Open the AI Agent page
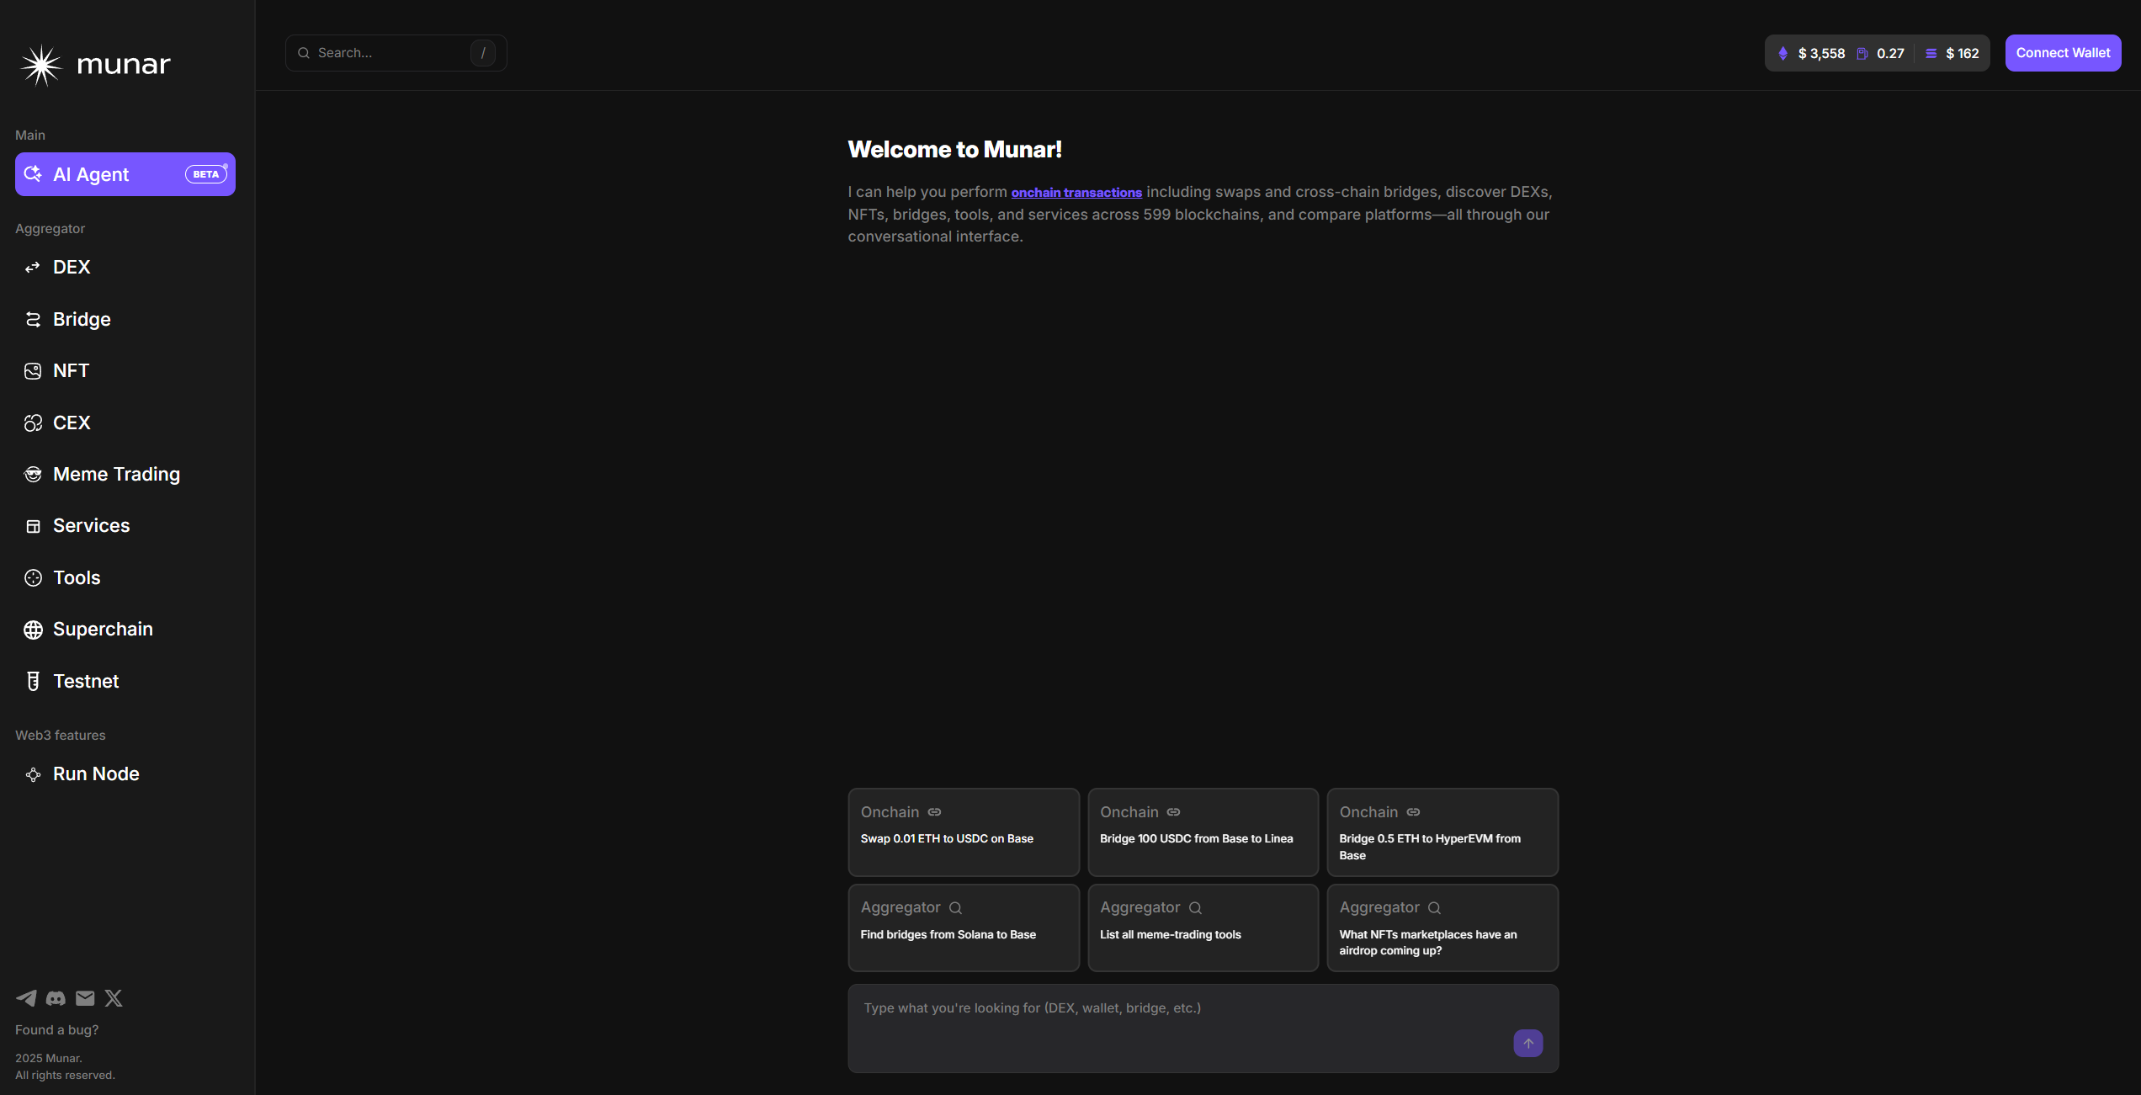 125,174
